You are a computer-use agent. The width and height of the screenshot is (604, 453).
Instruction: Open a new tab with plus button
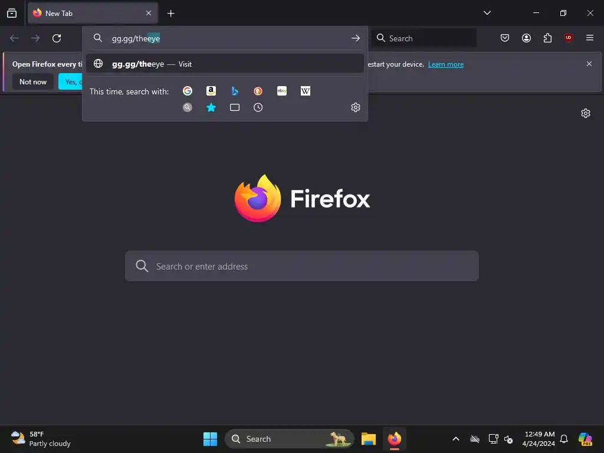[x=170, y=14]
